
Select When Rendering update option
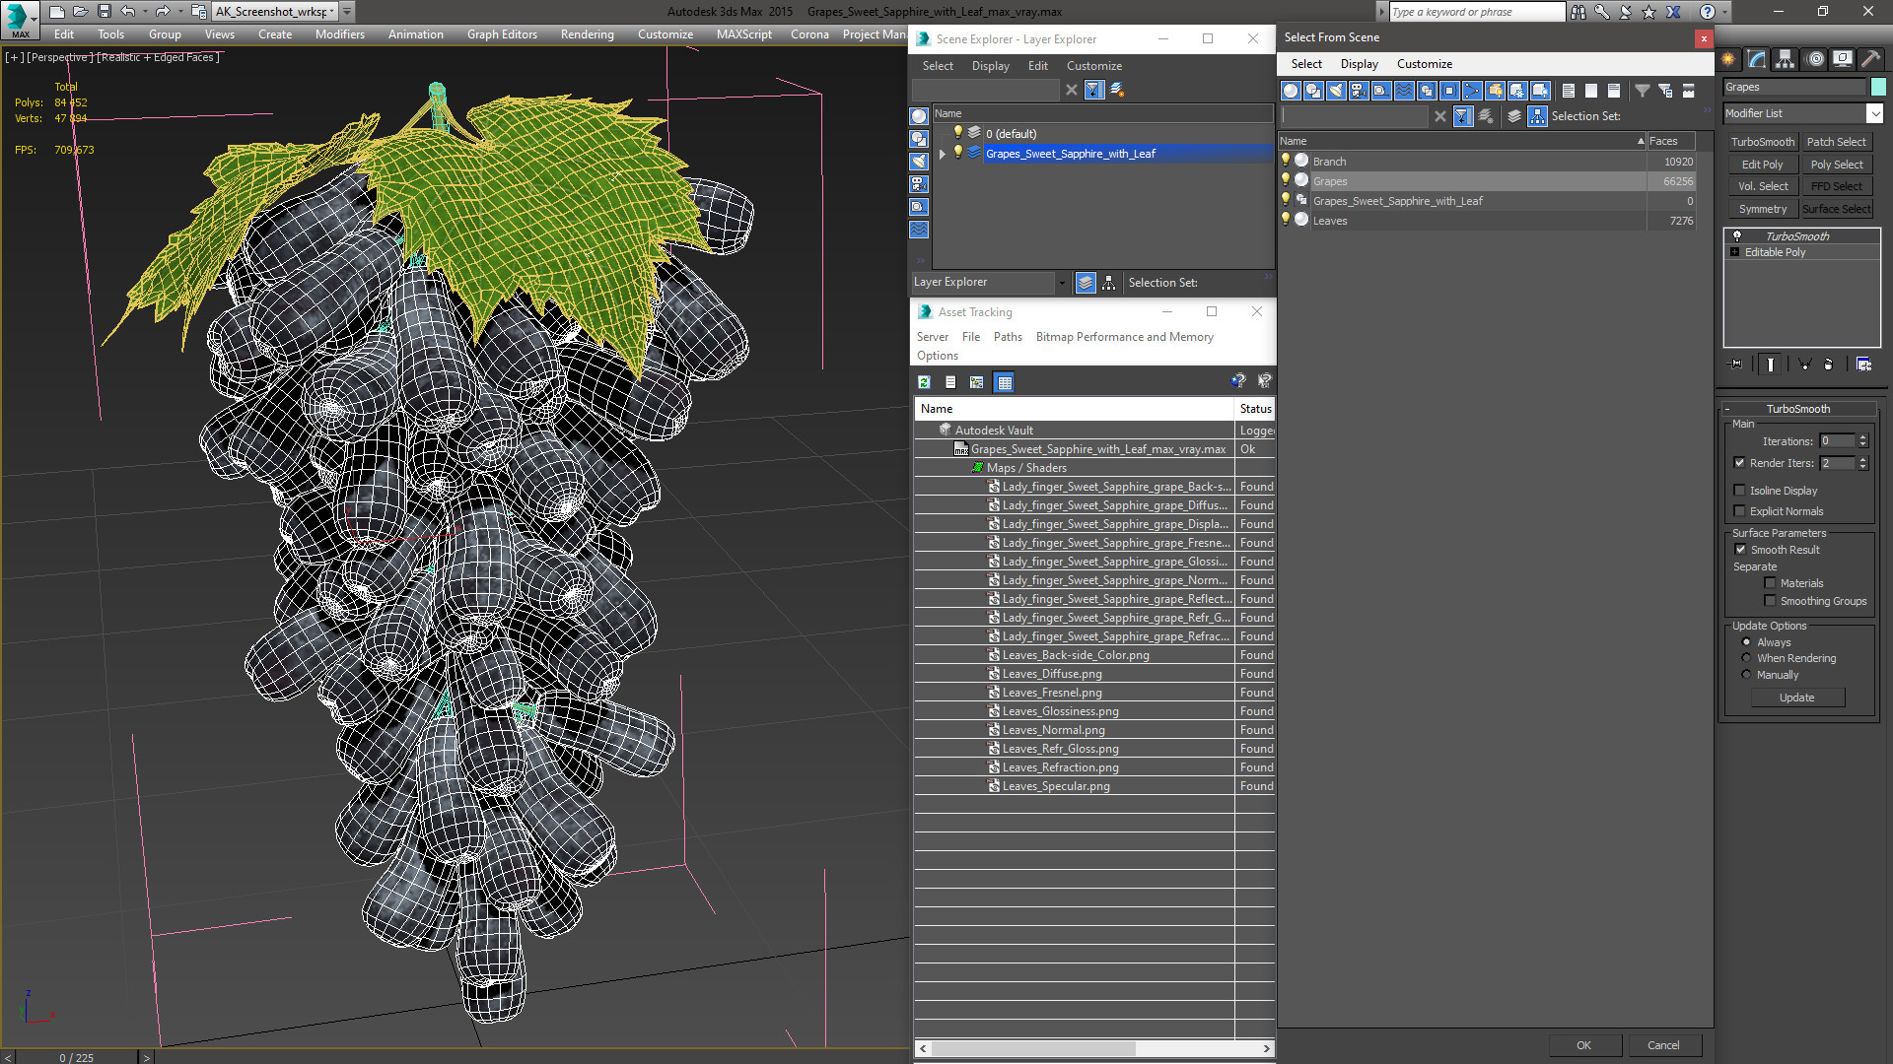pos(1746,658)
